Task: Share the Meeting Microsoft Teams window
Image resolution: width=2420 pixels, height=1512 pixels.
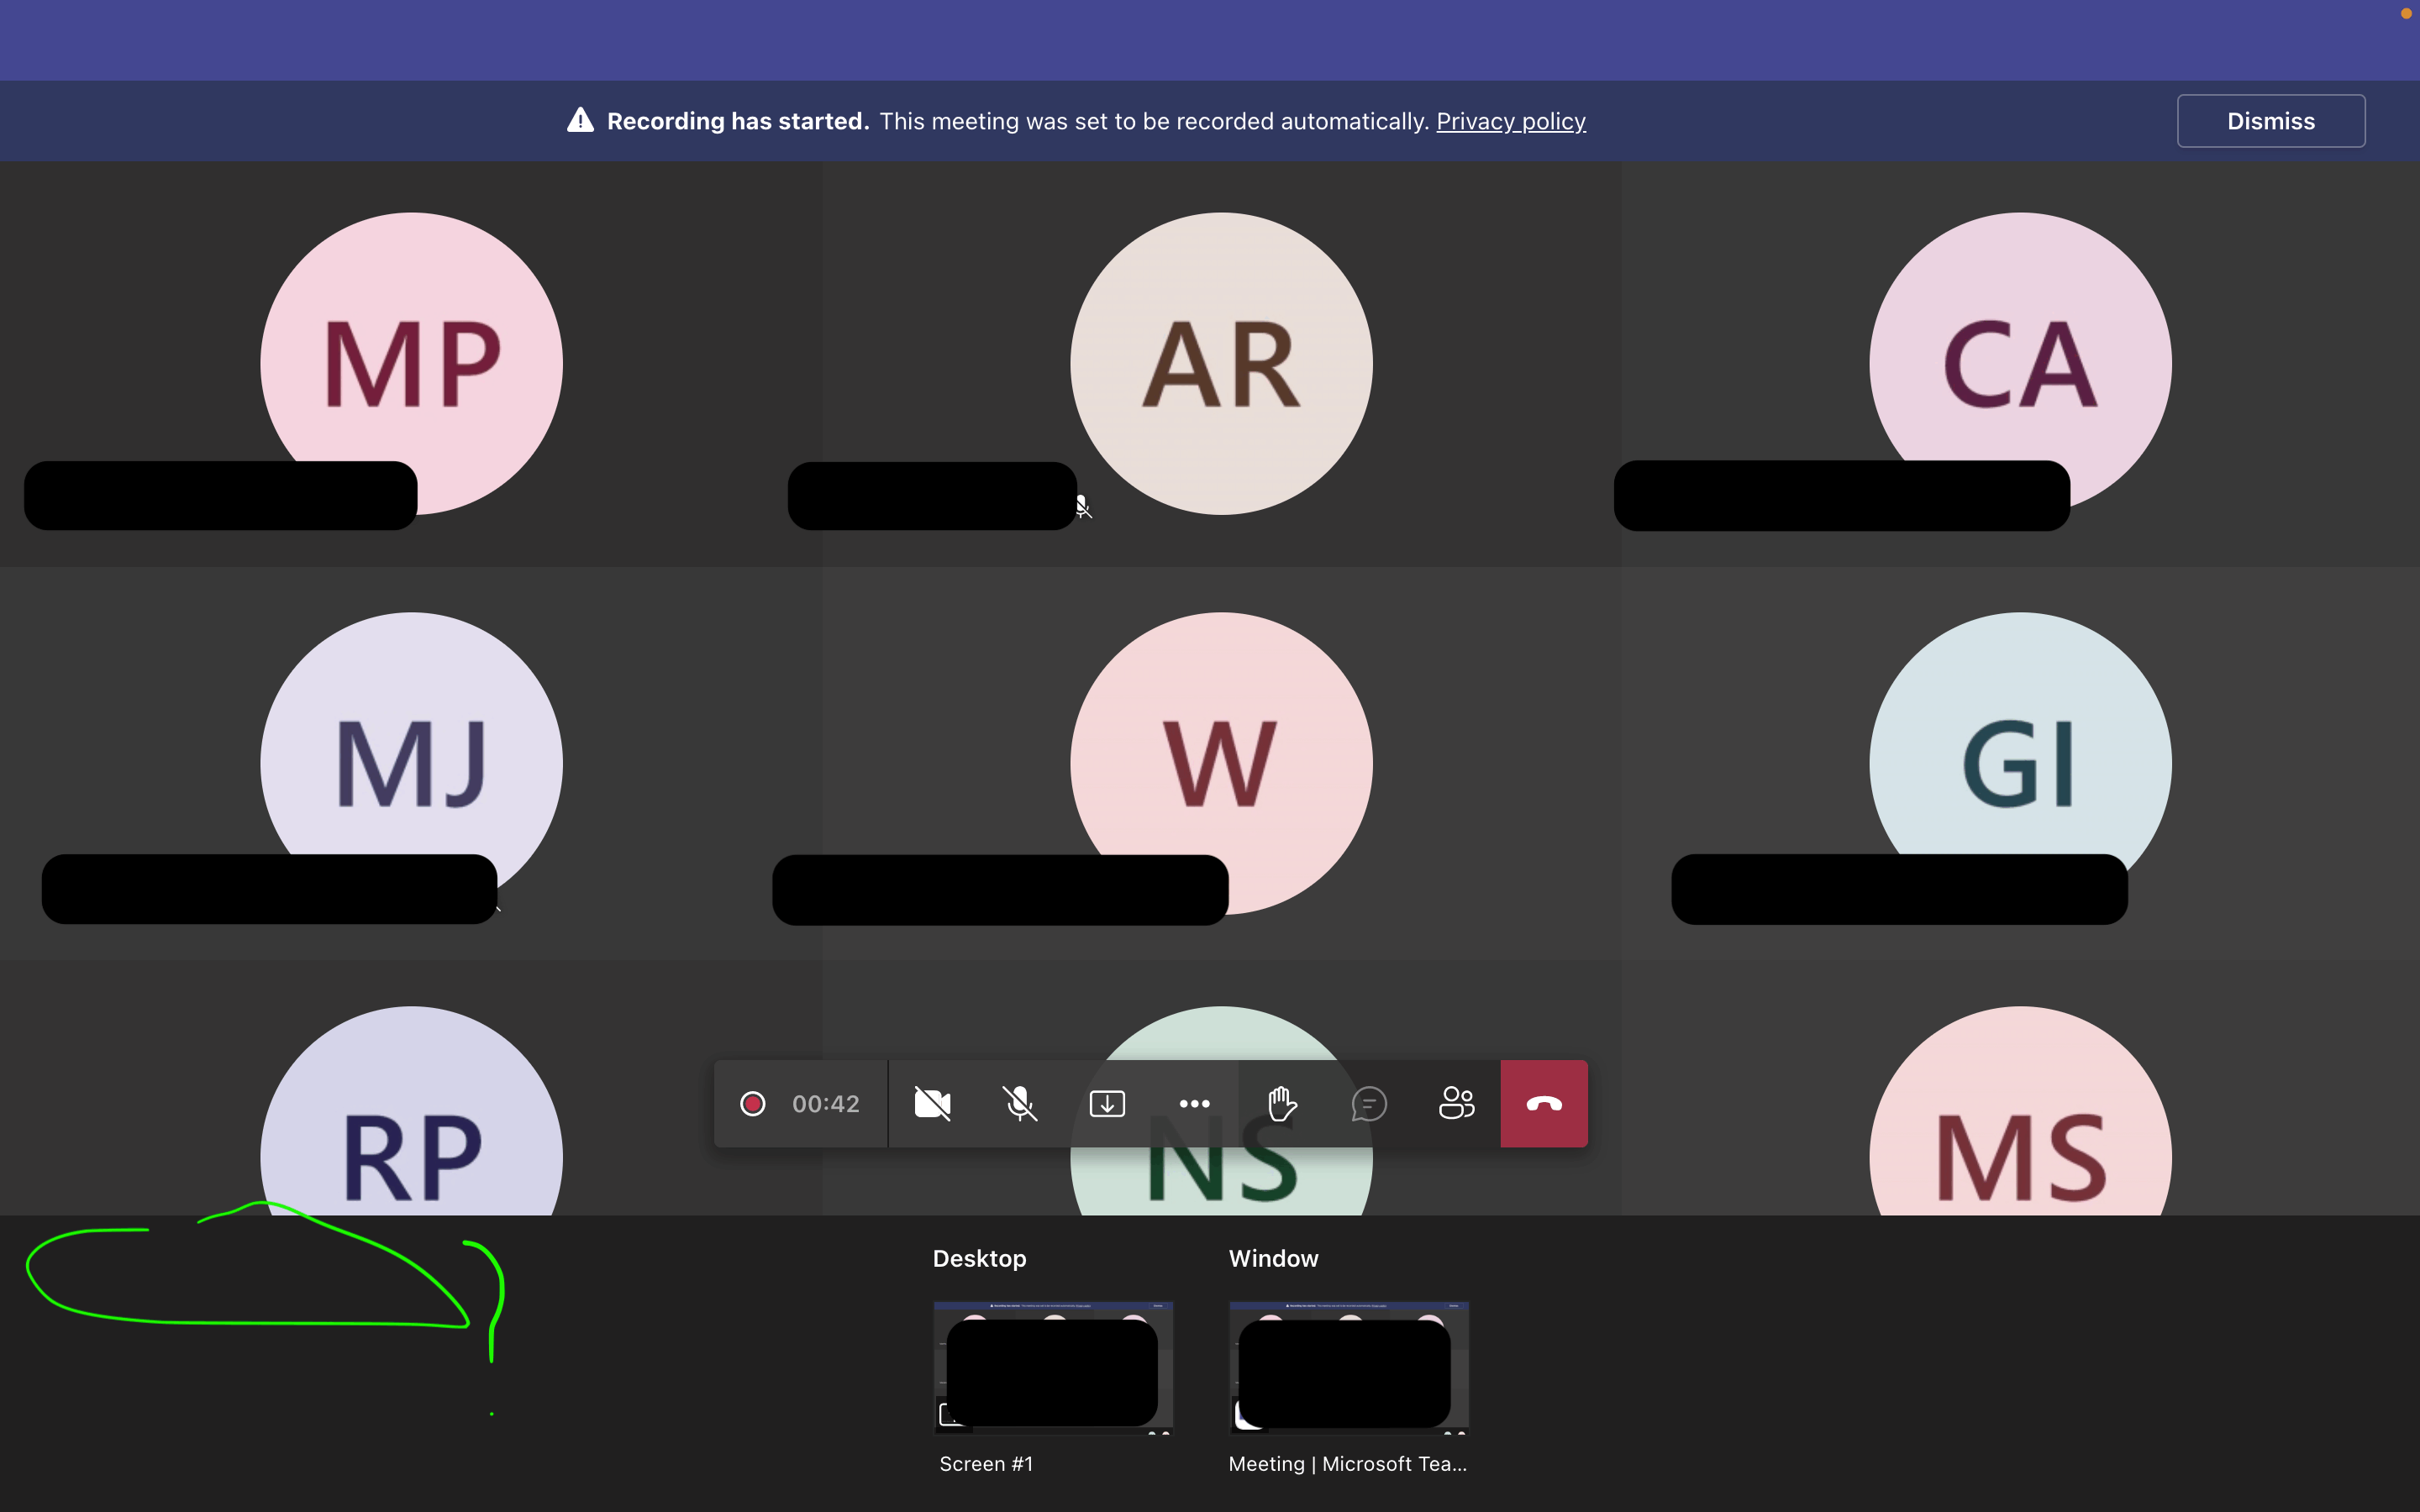Action: 1348,1367
